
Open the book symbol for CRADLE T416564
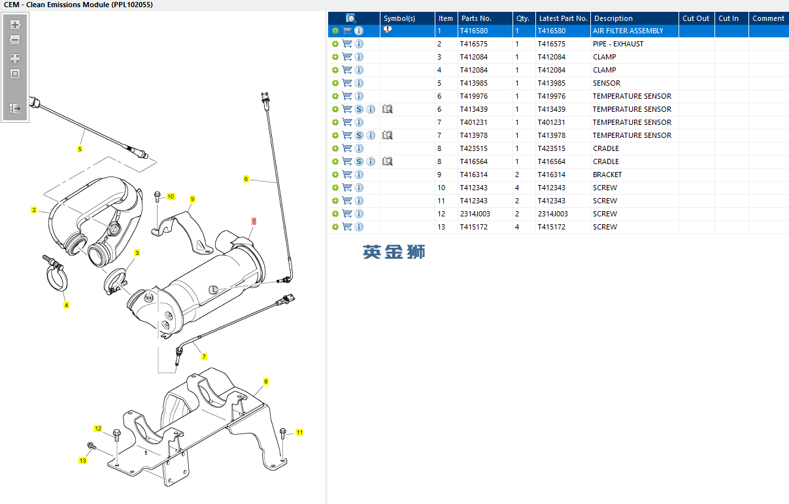(387, 161)
